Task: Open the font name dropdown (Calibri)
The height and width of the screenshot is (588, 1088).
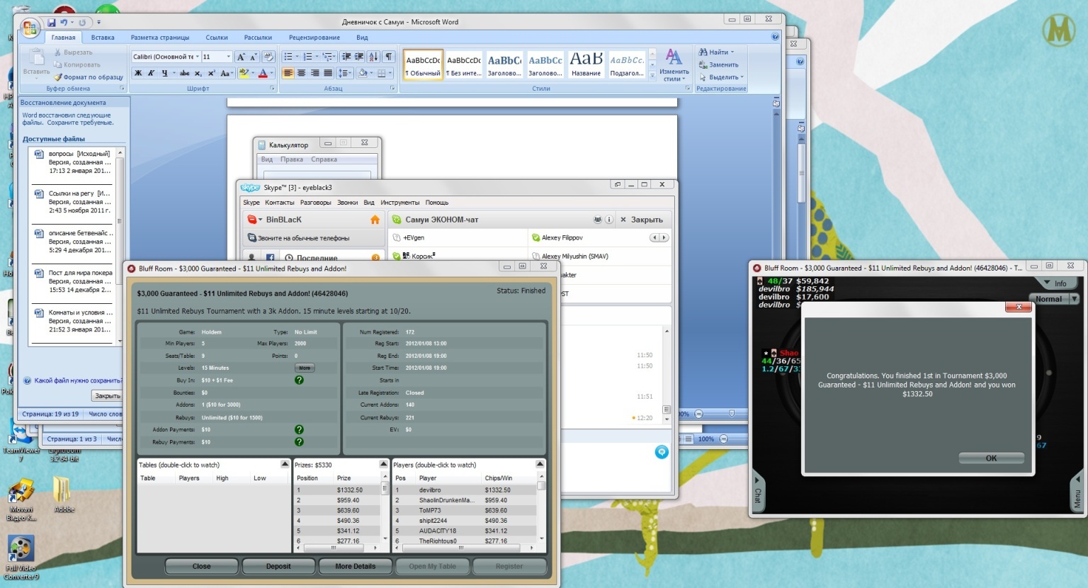Action: tap(197, 57)
